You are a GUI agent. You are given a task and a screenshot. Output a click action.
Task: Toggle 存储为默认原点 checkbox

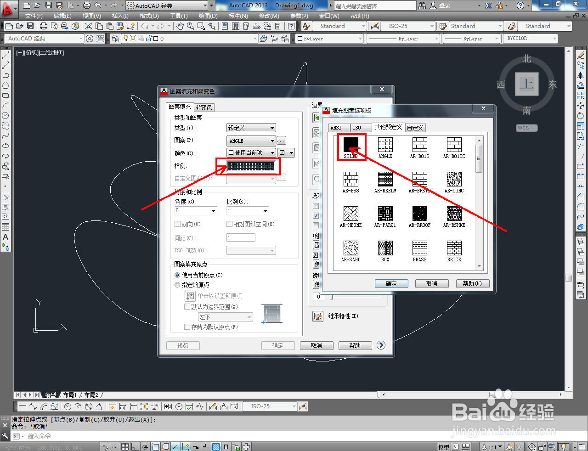click(187, 327)
